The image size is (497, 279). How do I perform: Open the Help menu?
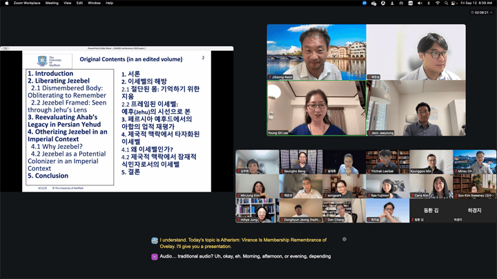click(x=110, y=3)
